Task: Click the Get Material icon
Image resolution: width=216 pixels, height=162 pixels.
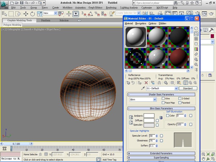Action: pyautogui.click(x=128, y=83)
